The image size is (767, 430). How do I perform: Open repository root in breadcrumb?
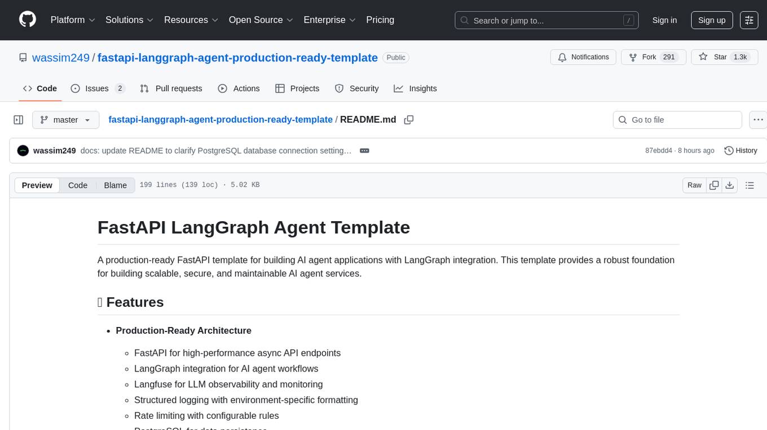tap(221, 119)
